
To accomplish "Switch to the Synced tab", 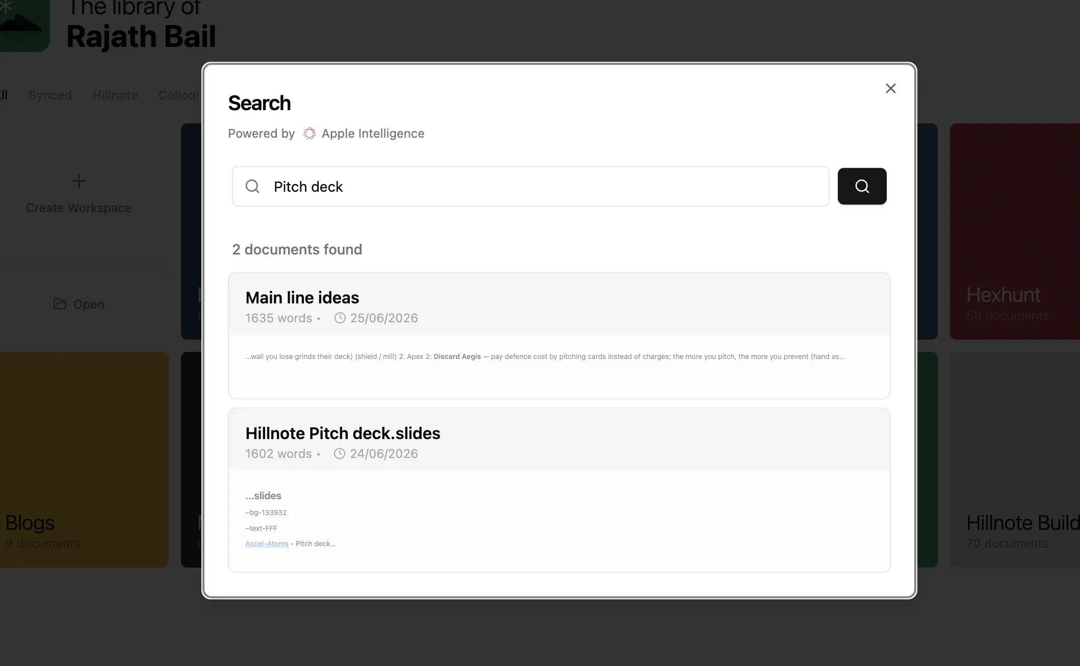I will click(x=50, y=95).
